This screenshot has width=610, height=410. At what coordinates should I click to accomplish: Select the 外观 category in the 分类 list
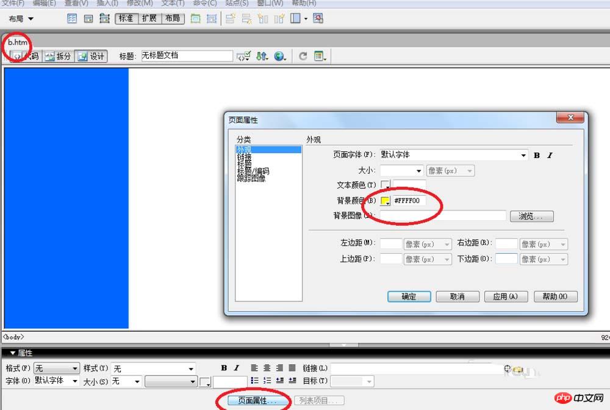tap(268, 149)
